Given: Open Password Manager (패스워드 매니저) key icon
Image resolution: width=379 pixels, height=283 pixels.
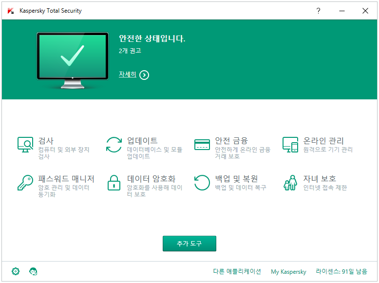Looking at the screenshot, I should point(25,183).
